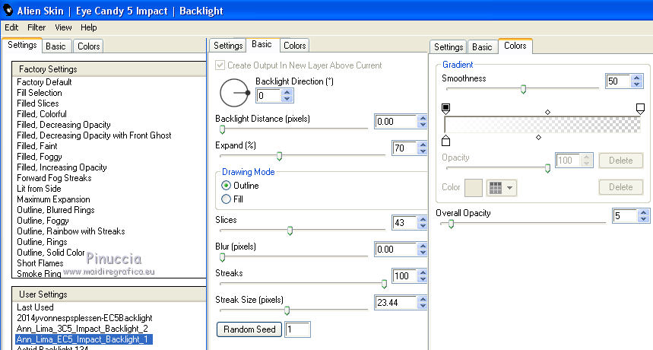Select Ann_Lima_EC5_Impact_Backlight_1 user setting

pyautogui.click(x=84, y=339)
